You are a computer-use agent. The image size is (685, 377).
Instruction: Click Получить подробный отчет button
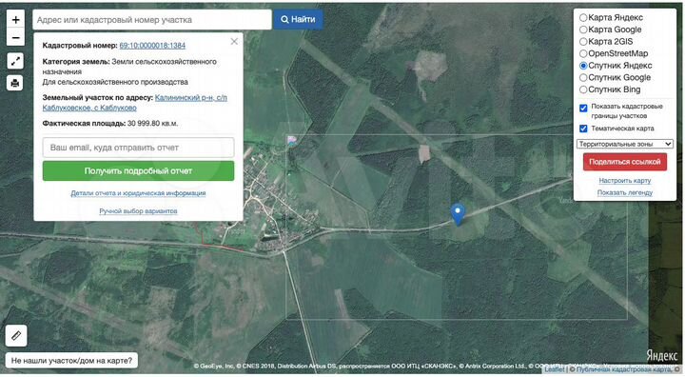tap(139, 171)
